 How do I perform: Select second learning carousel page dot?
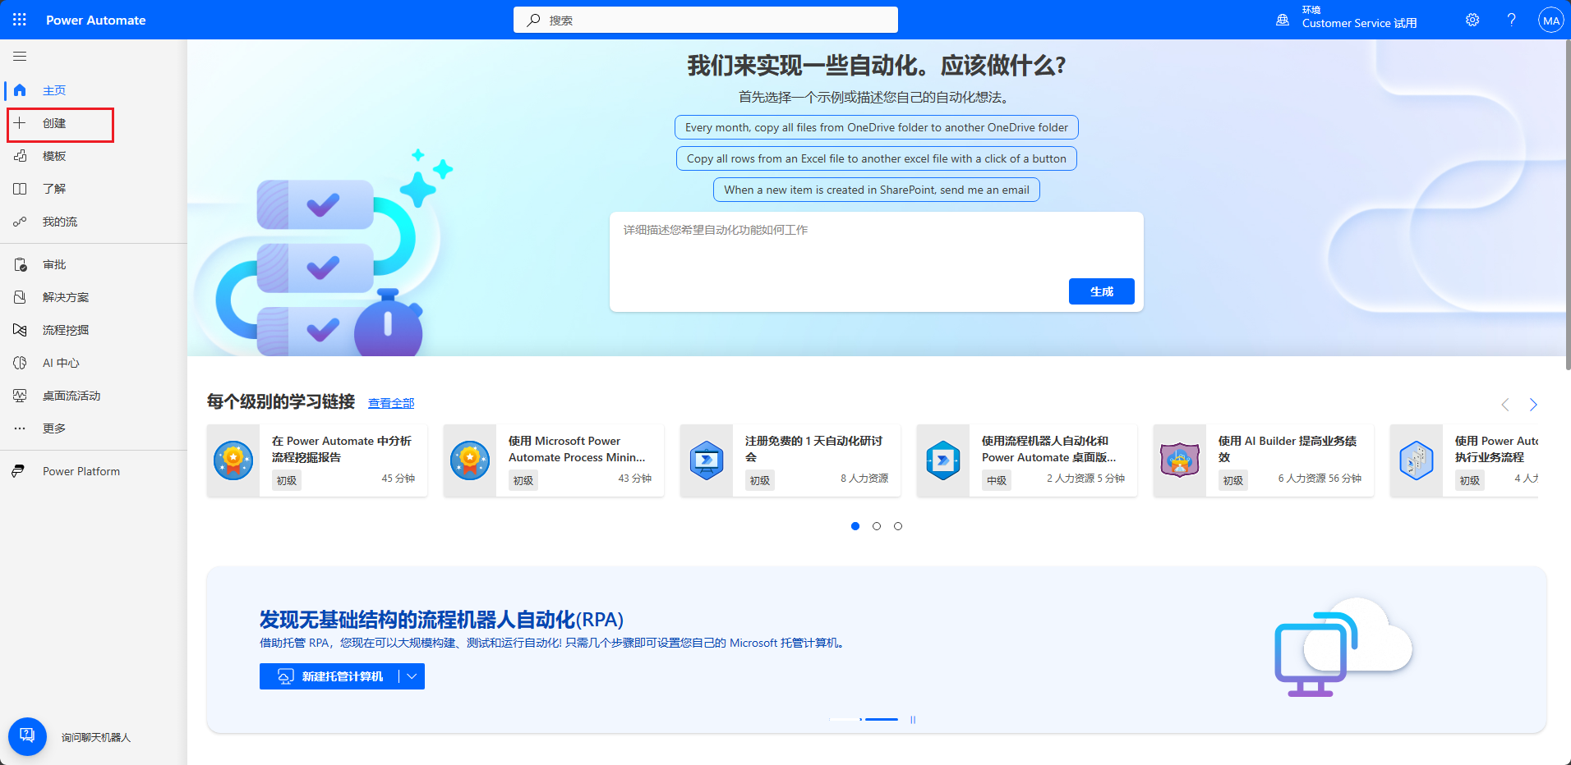click(x=877, y=526)
